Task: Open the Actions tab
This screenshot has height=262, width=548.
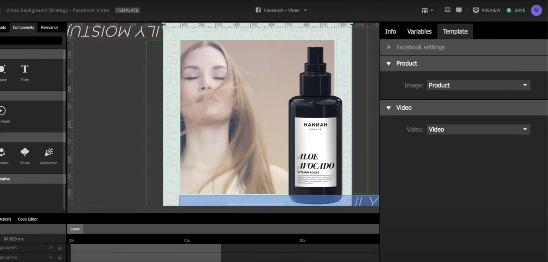Action: [x=5, y=219]
